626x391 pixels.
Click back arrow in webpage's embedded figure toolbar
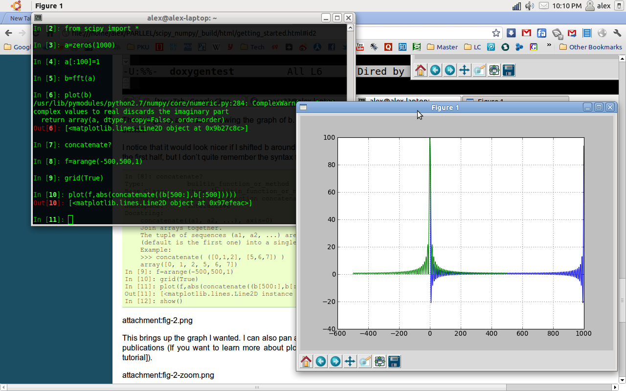[x=435, y=70]
